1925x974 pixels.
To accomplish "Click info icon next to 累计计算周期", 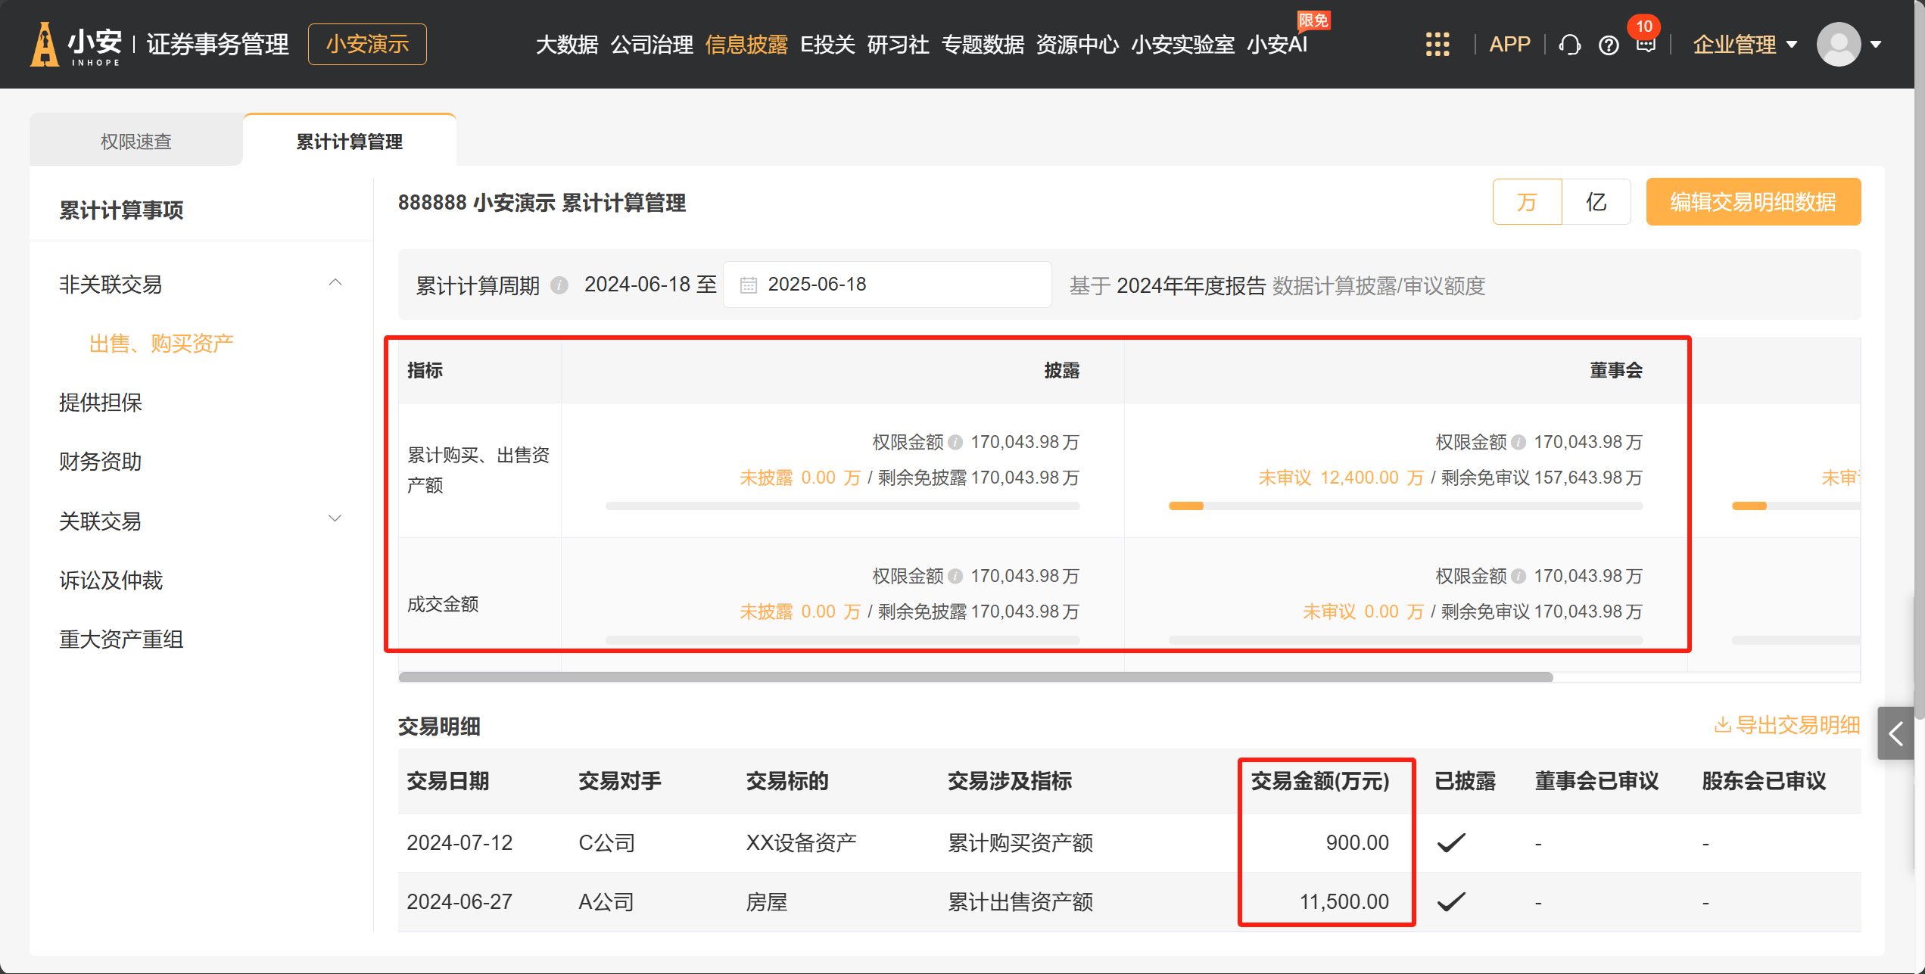I will pyautogui.click(x=559, y=285).
